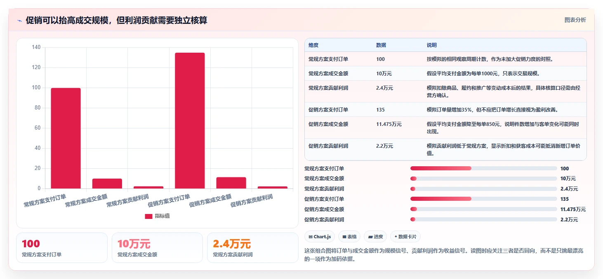Open the 100 常规方案支付订单 data card
The image size is (603, 279).
click(x=62, y=248)
